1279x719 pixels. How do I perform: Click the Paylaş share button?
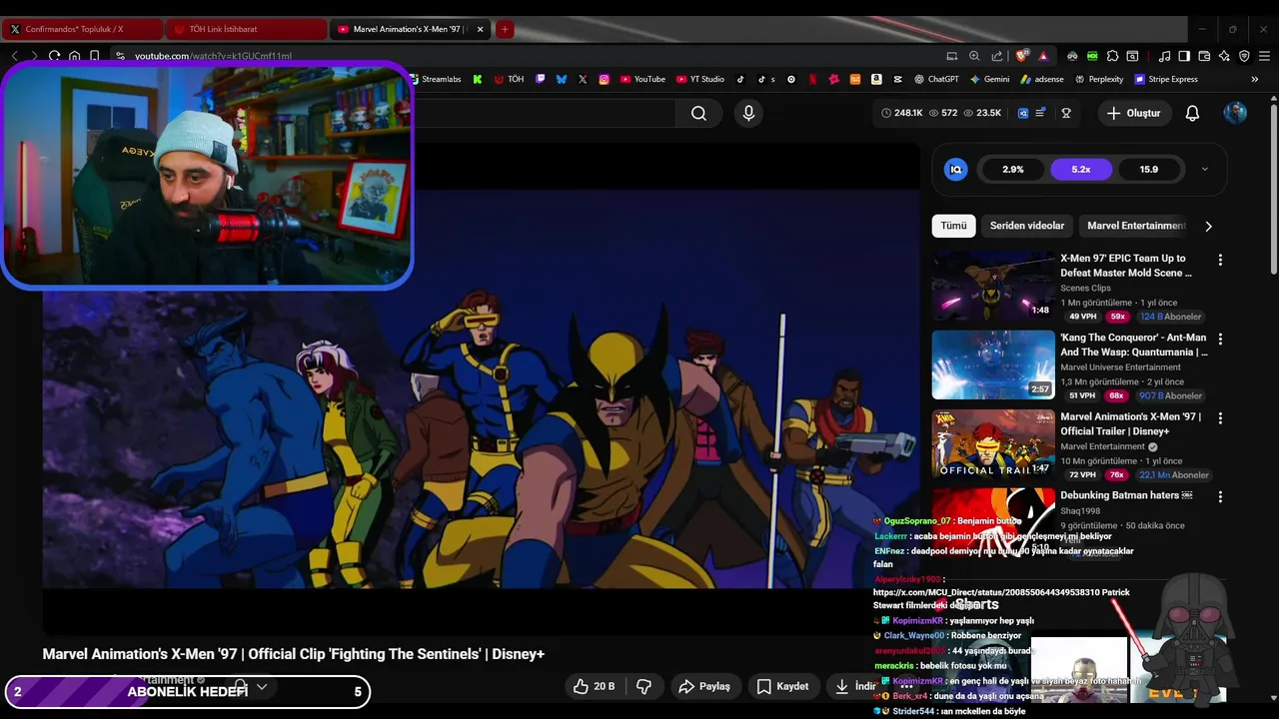(x=704, y=686)
